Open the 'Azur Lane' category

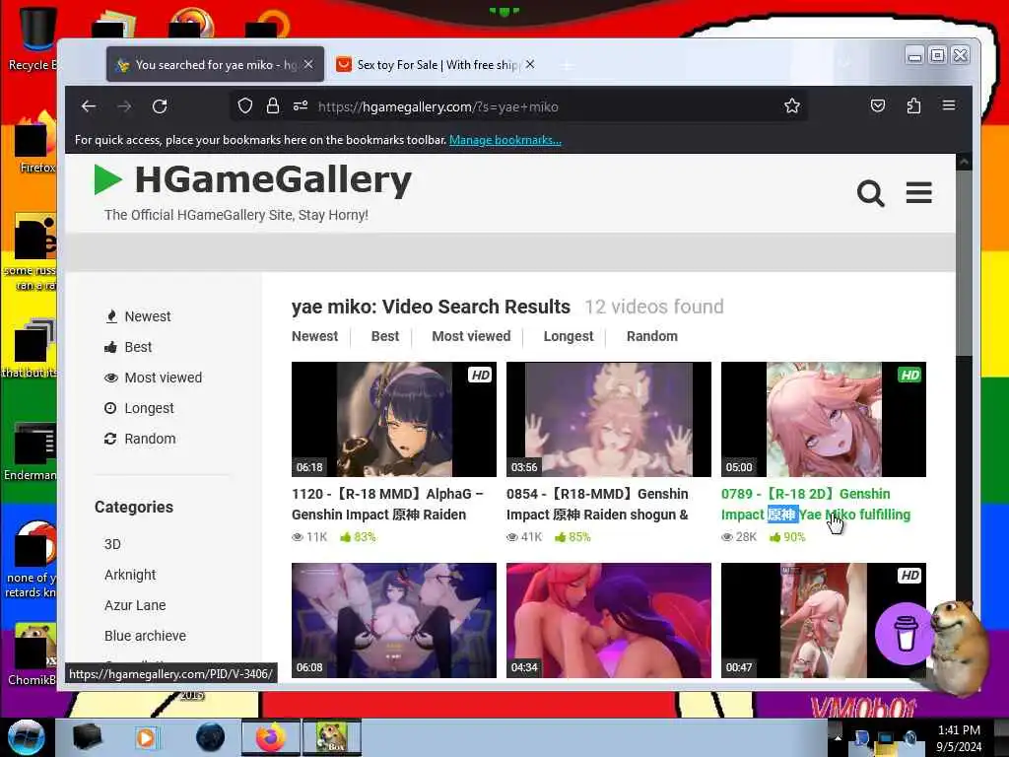(x=135, y=605)
